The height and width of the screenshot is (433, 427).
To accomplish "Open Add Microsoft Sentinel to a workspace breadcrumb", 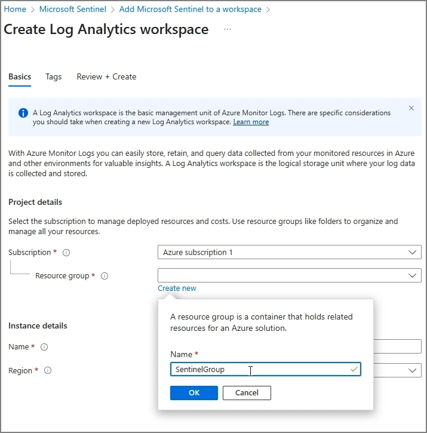I will (x=191, y=9).
